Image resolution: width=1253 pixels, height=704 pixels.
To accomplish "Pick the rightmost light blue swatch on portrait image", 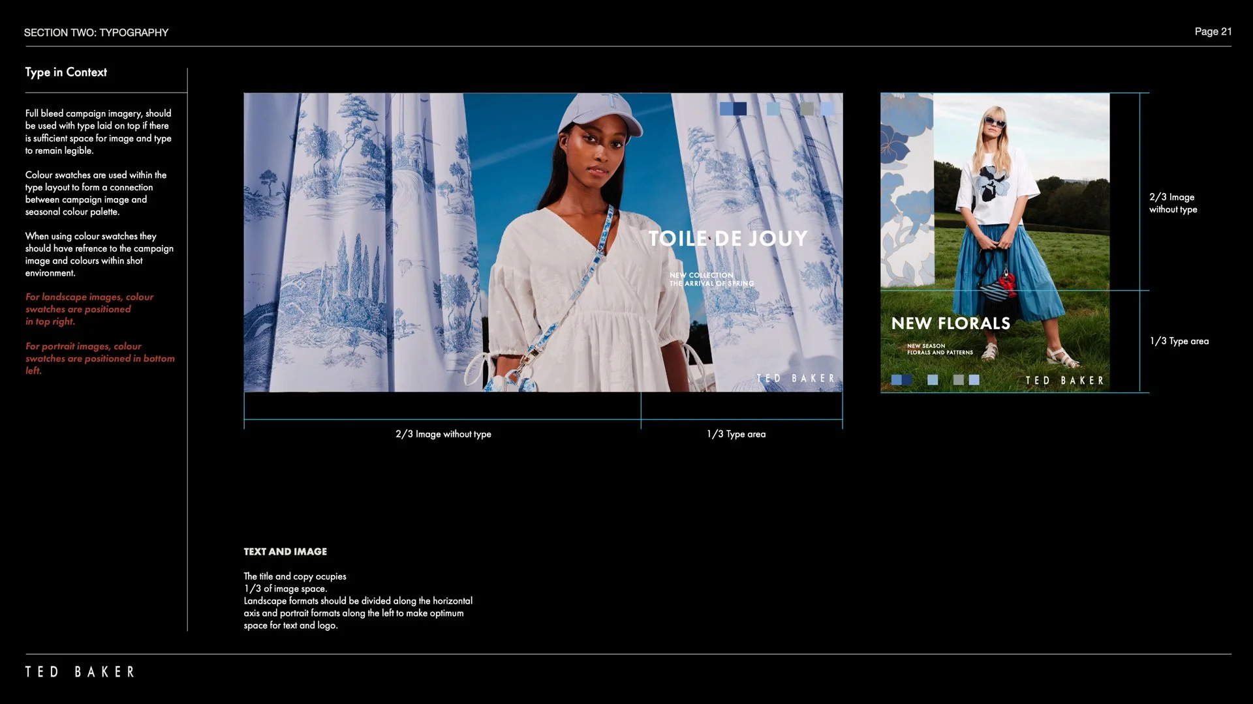I will click(x=974, y=380).
